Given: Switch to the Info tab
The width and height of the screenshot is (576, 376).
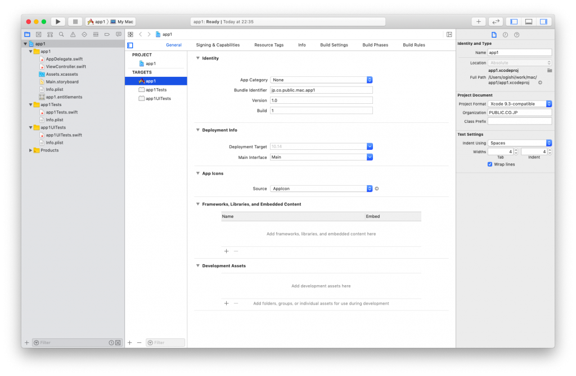Looking at the screenshot, I should [x=302, y=45].
